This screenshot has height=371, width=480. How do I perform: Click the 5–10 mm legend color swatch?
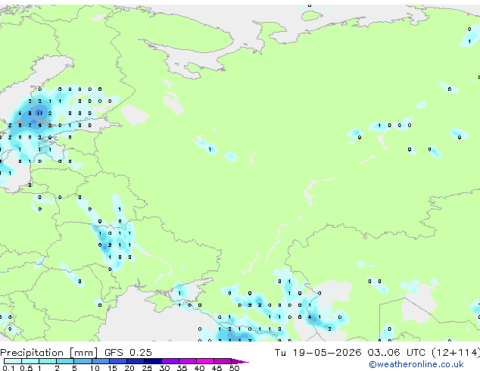click(83, 361)
